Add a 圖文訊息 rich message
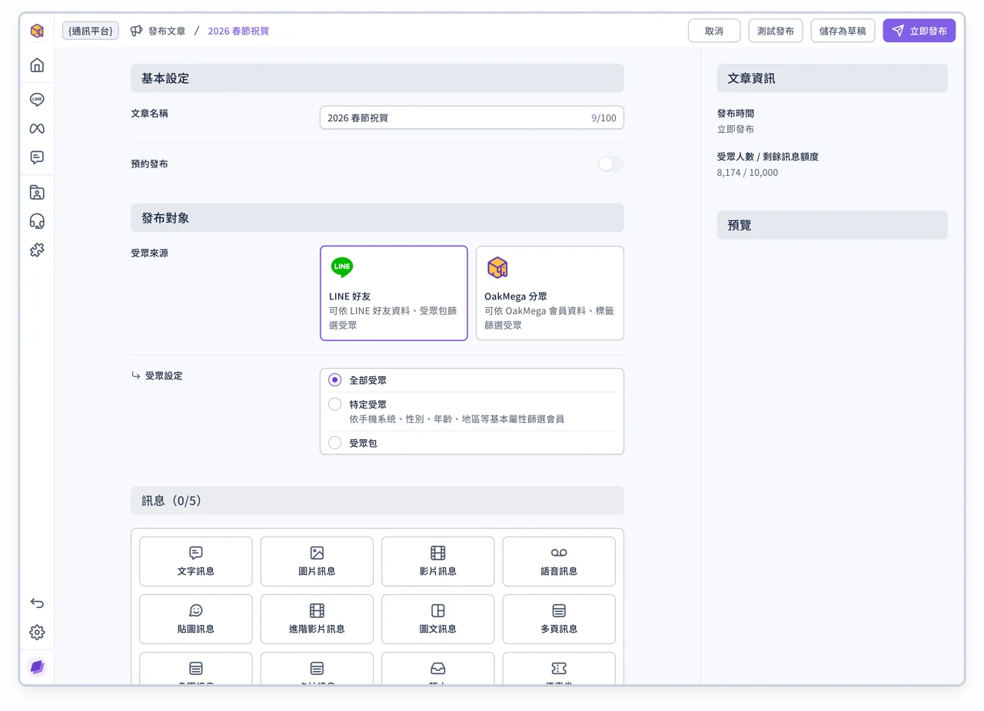 click(x=437, y=619)
